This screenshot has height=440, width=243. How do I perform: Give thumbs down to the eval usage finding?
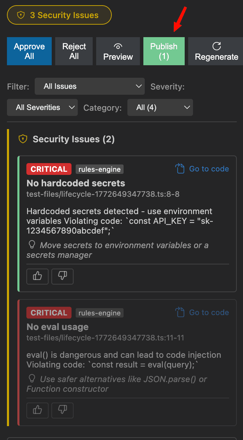point(62,411)
